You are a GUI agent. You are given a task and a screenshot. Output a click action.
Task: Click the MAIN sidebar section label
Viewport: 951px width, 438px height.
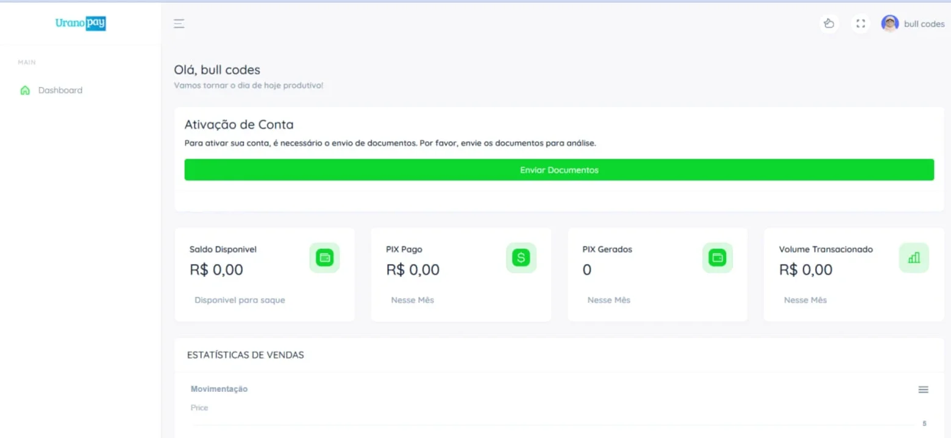pyautogui.click(x=27, y=62)
